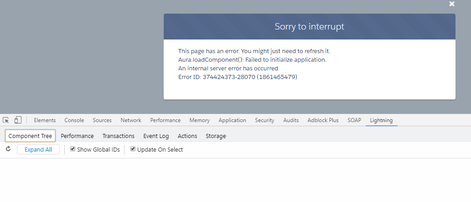Toggle Show Global IDs checkbox

point(73,149)
